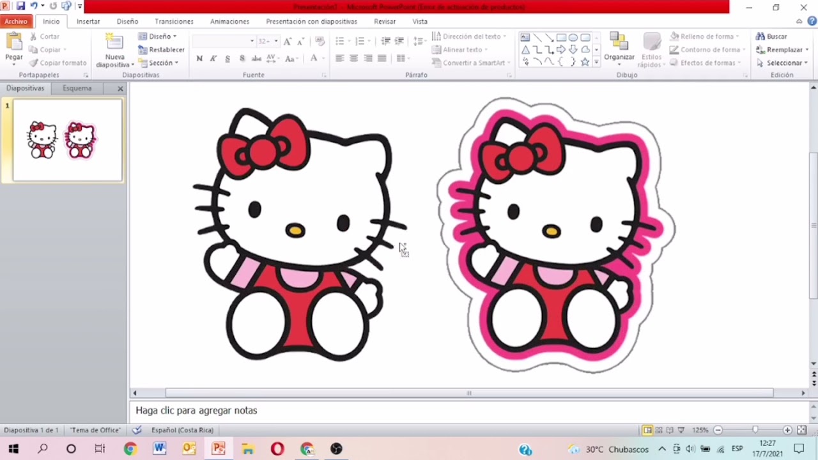Toggle strikethrough (abc) formatting

(256, 58)
